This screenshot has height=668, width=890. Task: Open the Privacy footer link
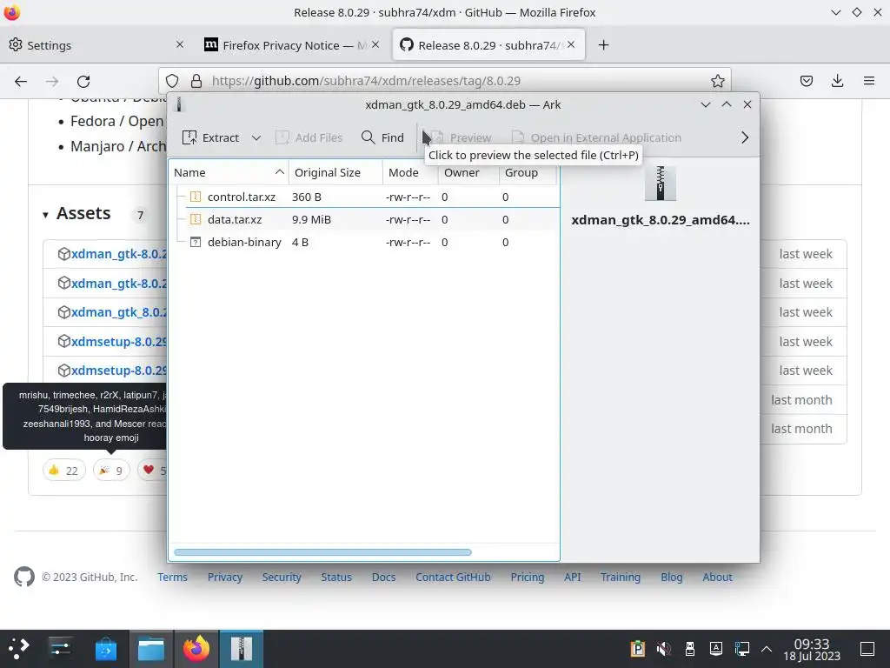(x=225, y=578)
